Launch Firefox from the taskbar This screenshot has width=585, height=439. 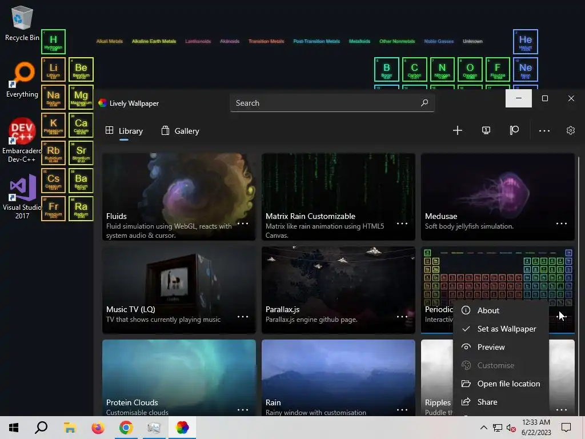point(98,428)
